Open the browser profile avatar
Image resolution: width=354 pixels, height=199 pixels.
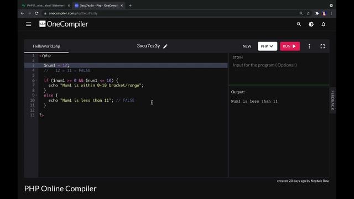coord(324,13)
